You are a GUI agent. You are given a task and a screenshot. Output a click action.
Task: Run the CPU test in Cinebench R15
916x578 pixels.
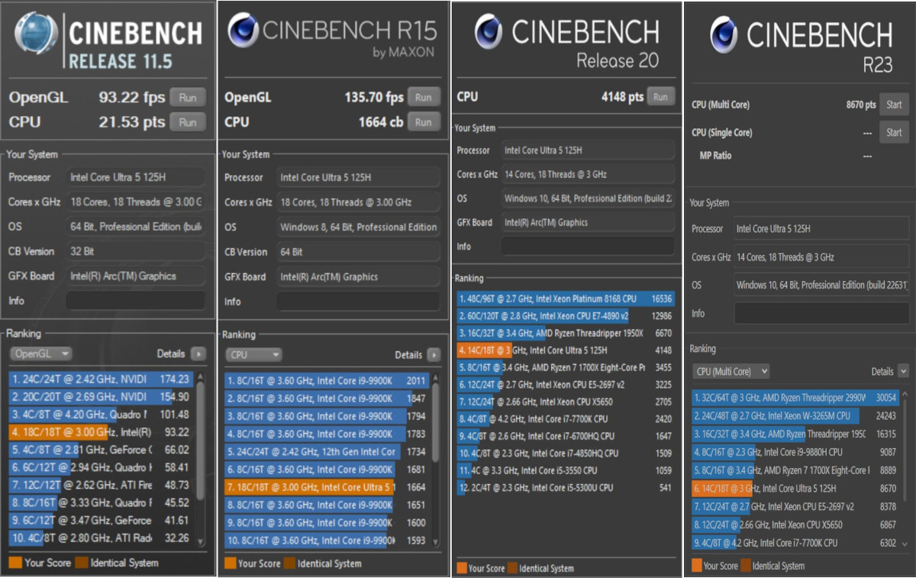pyautogui.click(x=424, y=122)
